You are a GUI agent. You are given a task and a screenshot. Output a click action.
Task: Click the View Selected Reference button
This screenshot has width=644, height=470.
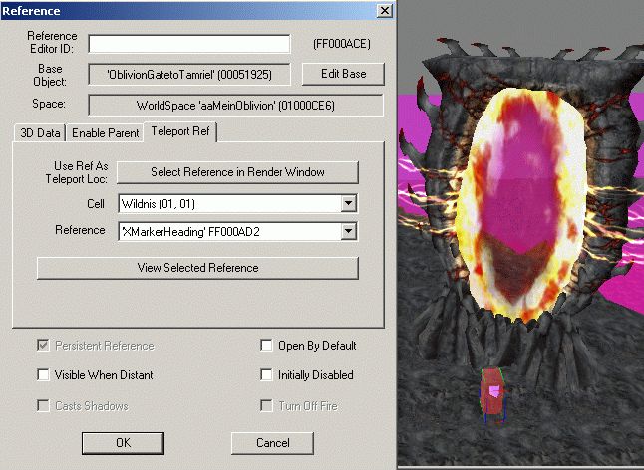tap(197, 268)
